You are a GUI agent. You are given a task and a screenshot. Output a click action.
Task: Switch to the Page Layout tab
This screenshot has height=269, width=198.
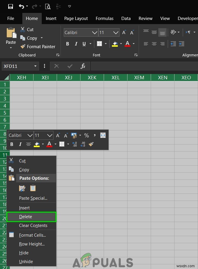76,19
